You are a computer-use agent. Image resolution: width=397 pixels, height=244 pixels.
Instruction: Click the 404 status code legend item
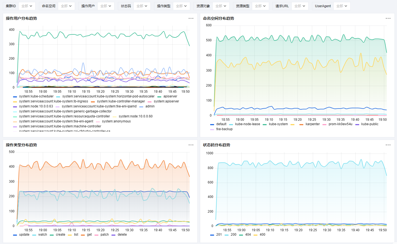pyautogui.click(x=248, y=235)
